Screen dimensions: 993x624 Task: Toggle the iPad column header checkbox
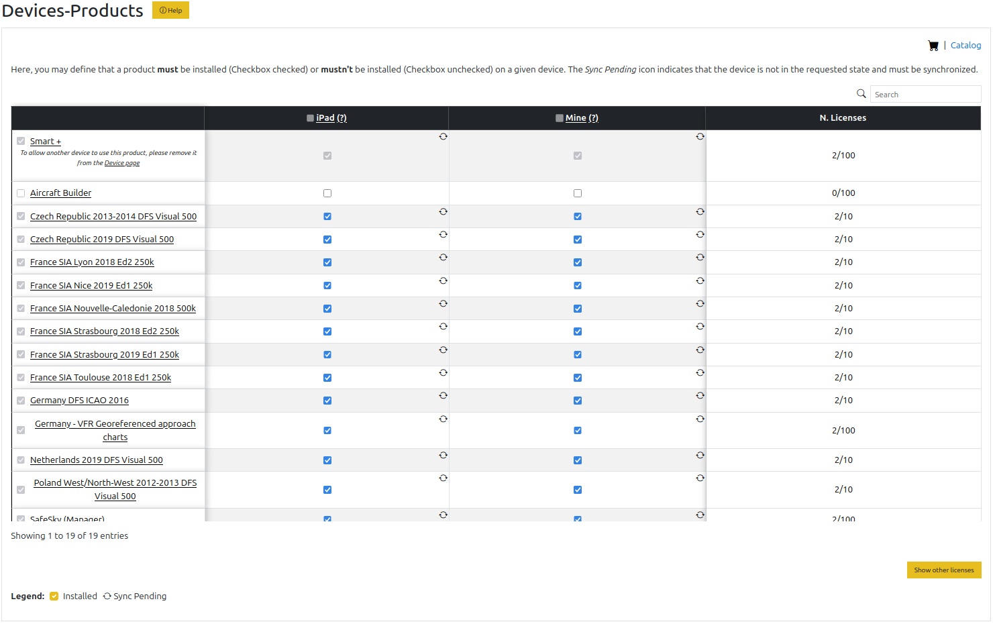(310, 118)
